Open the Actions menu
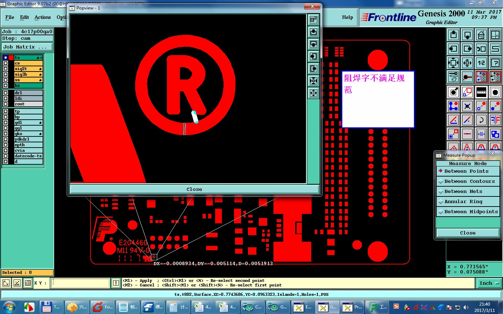Viewport: 503px width, 314px height. tap(43, 17)
